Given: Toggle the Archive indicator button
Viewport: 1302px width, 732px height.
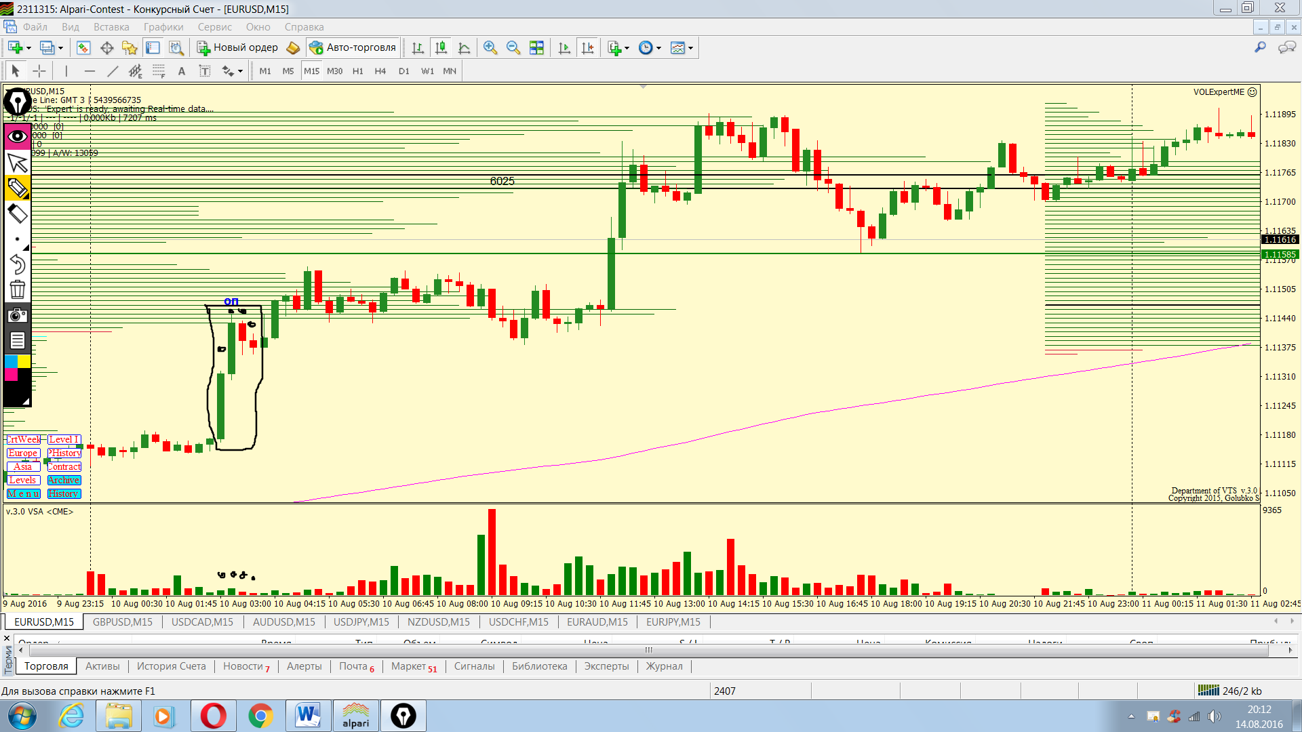Looking at the screenshot, I should click(64, 480).
